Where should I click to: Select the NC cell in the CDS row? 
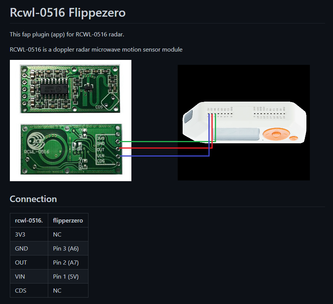tap(68, 290)
